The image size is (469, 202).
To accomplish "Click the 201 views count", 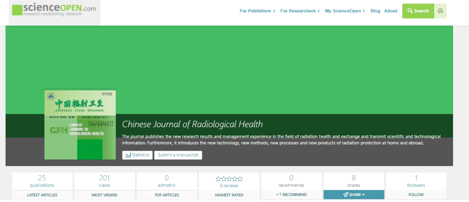I will point(104,181).
